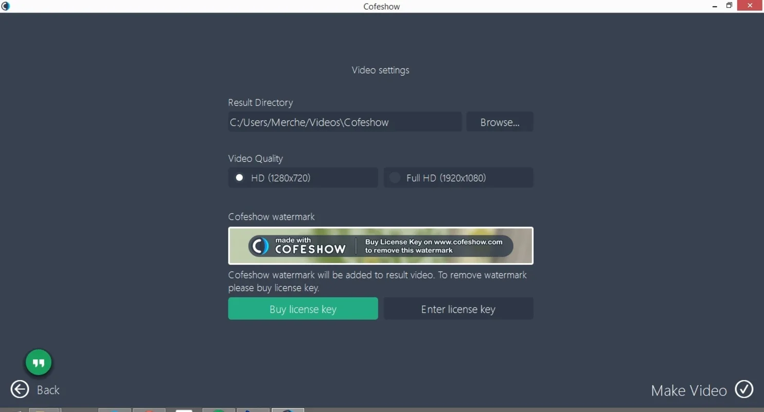The height and width of the screenshot is (412, 764).
Task: Click the Cofeshow logo in title bar
Action: coord(6,6)
